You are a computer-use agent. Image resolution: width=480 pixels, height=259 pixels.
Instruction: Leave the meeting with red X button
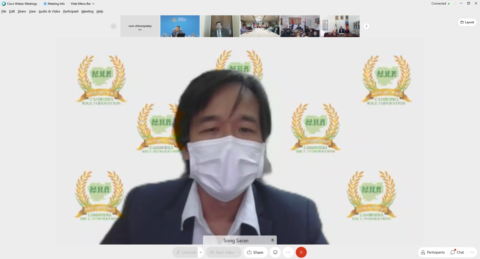click(301, 252)
